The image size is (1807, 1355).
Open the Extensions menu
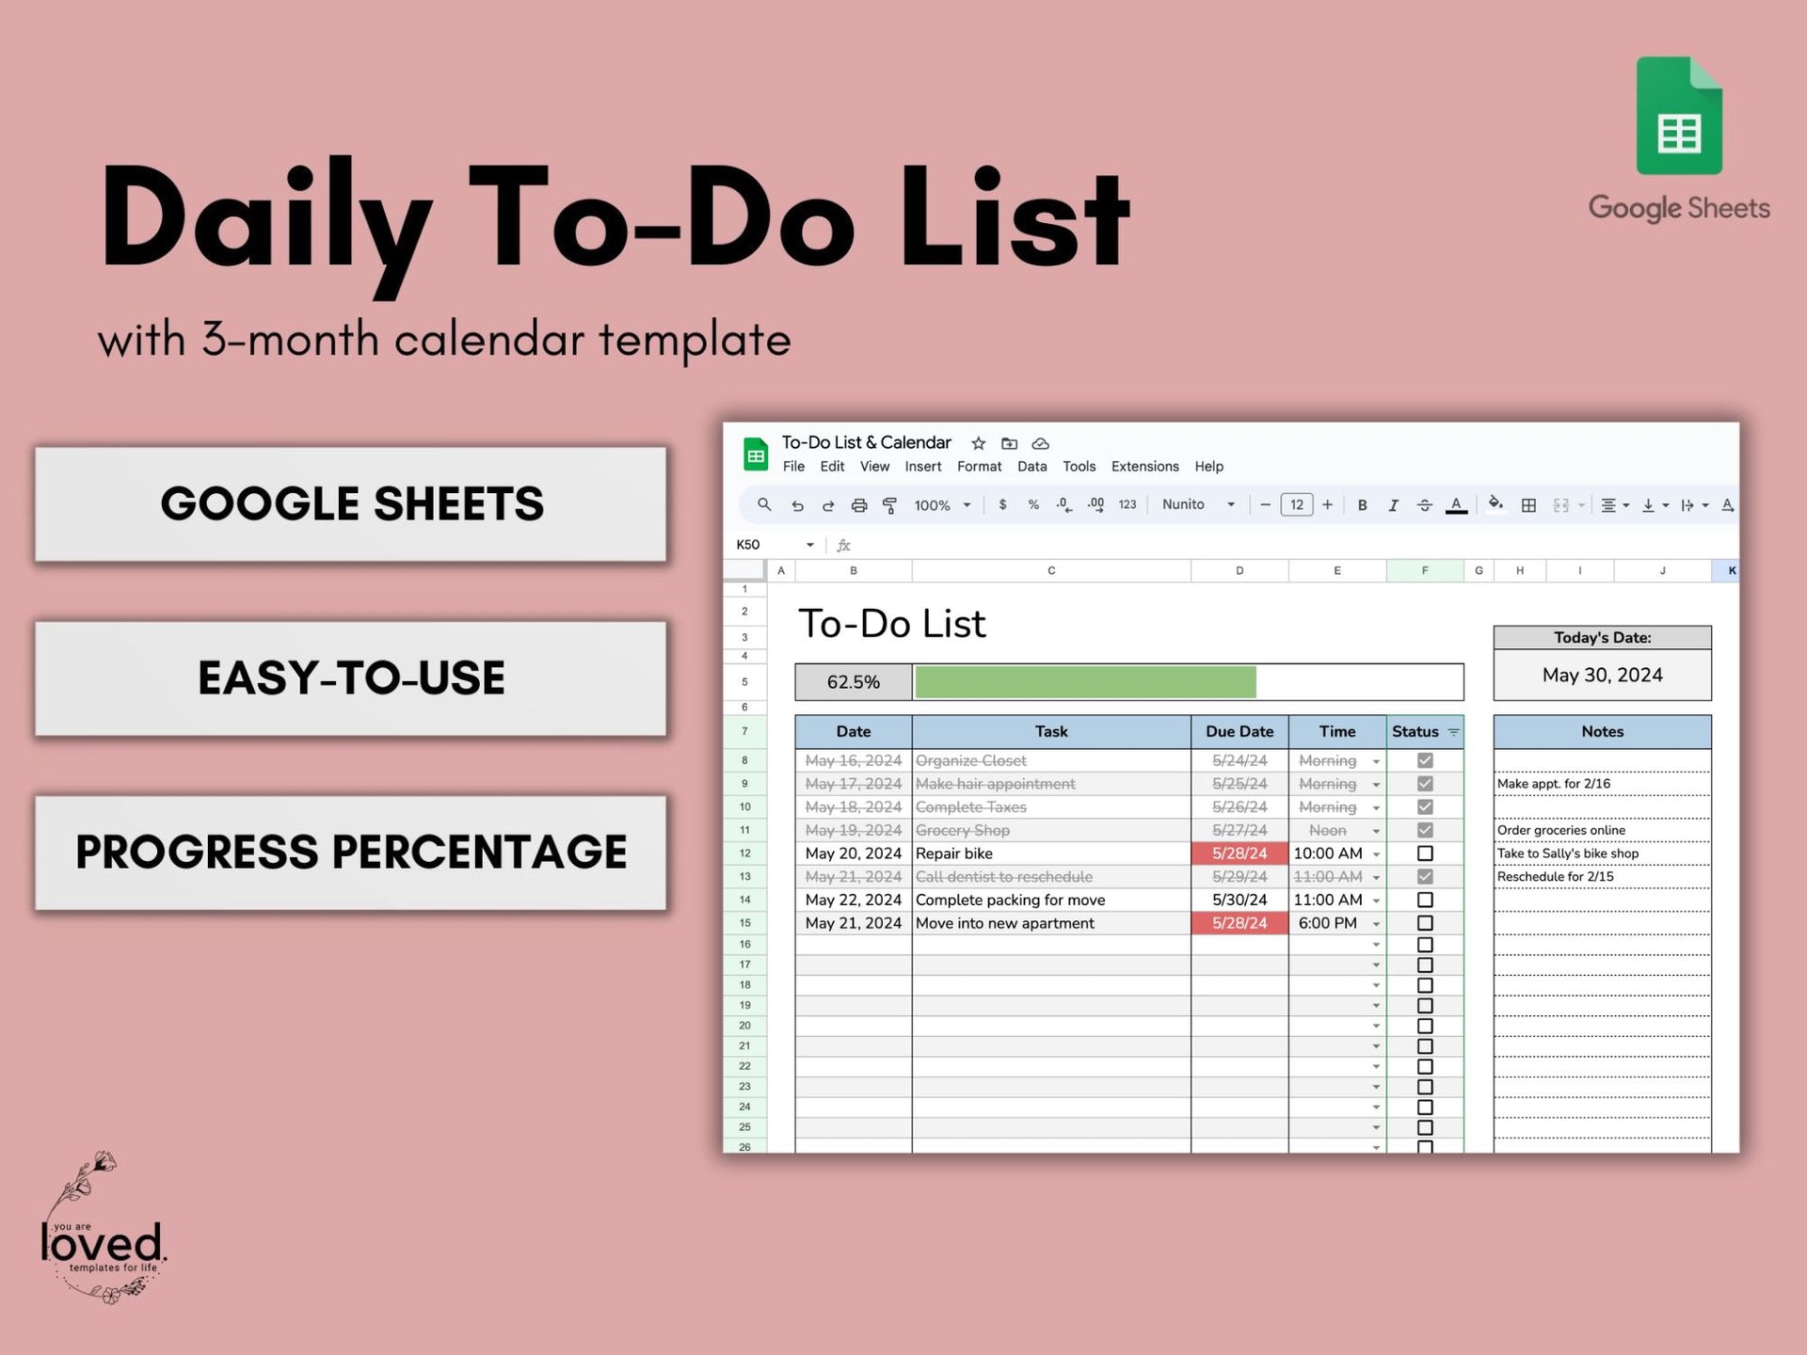point(1143,467)
